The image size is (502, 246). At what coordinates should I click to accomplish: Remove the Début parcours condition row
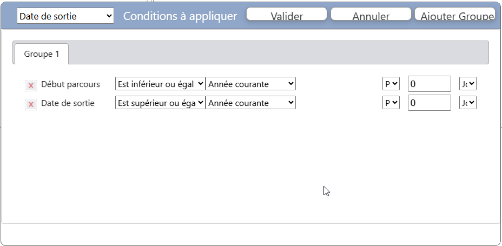[x=31, y=85]
